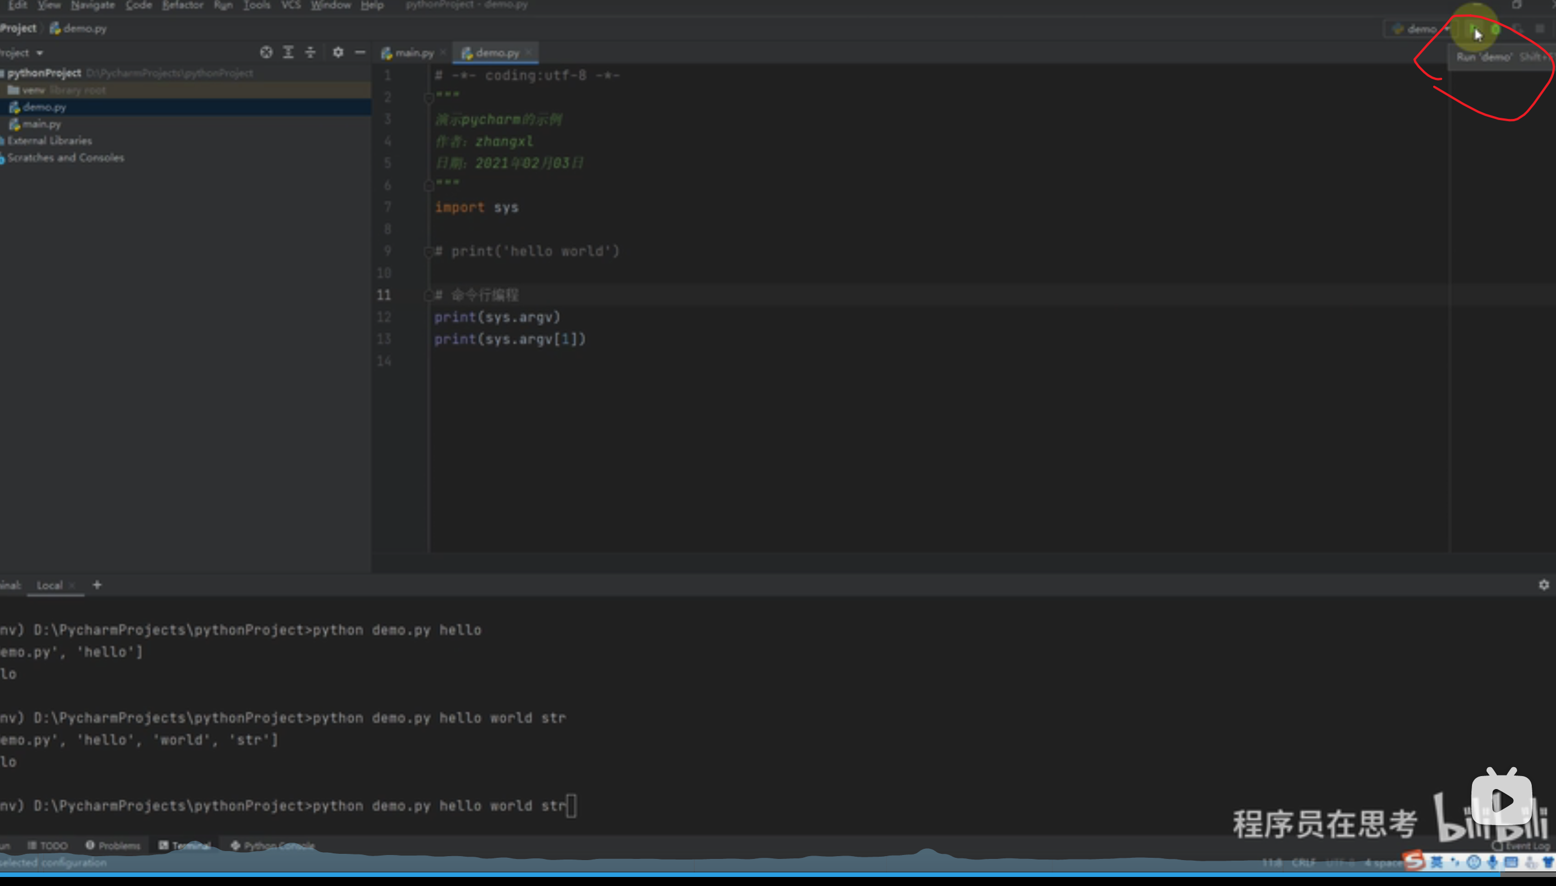
Task: Click Sogou emoji smiley face icon
Action: pyautogui.click(x=1473, y=862)
